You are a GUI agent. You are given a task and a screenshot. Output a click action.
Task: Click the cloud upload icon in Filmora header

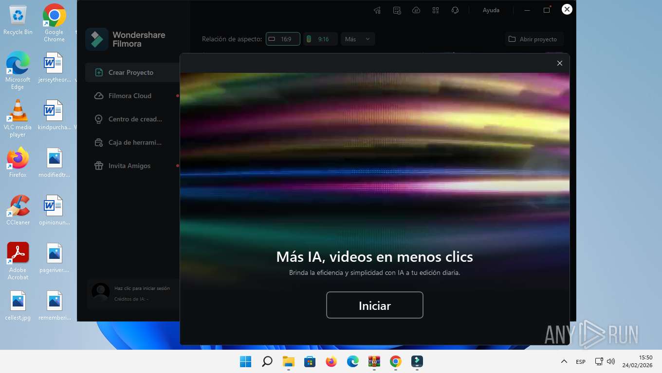(x=416, y=10)
